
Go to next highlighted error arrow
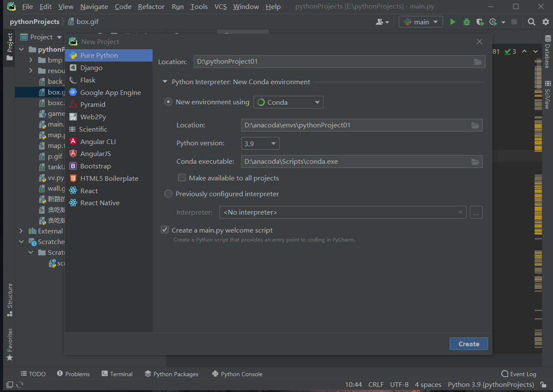pyautogui.click(x=536, y=51)
